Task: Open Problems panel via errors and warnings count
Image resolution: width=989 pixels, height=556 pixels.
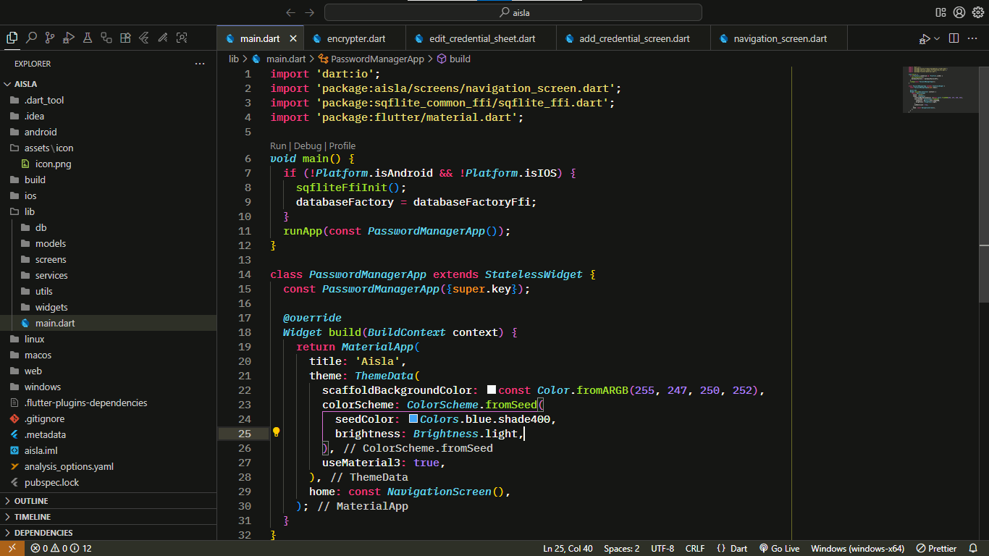Action: (x=61, y=548)
